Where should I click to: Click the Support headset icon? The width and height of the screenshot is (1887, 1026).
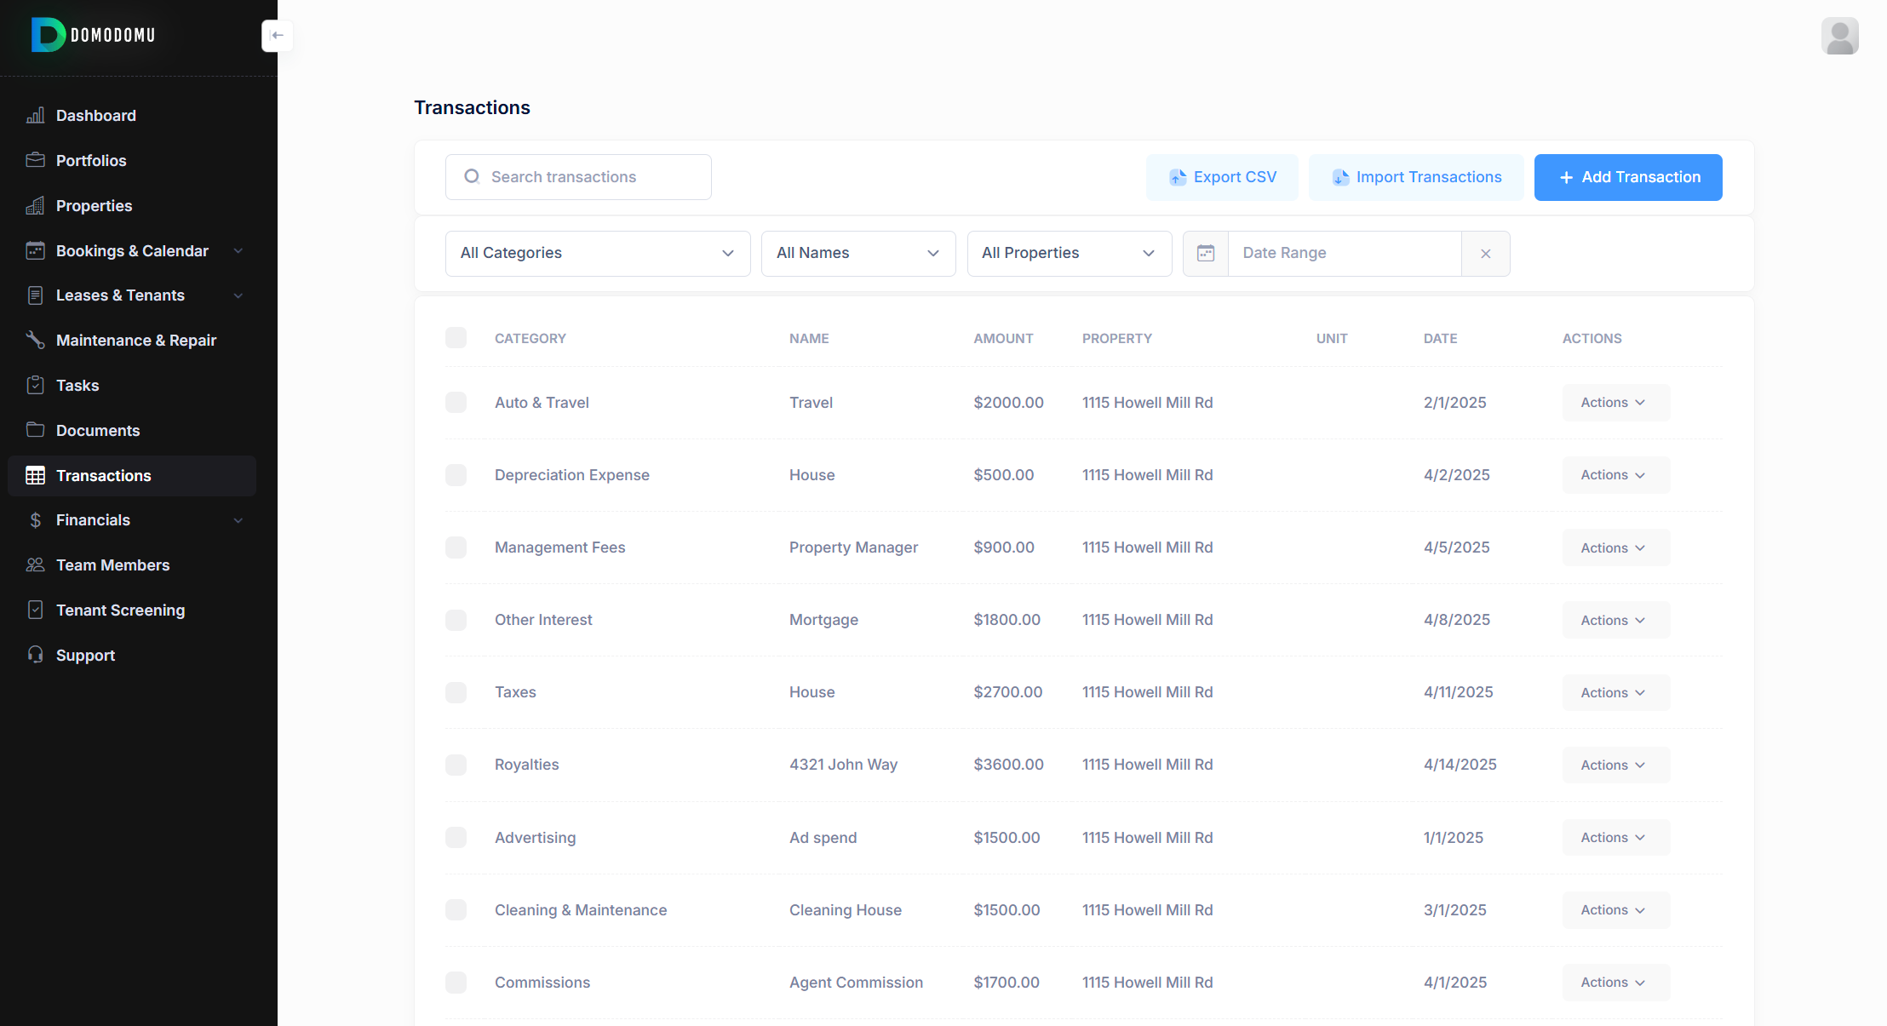point(35,655)
